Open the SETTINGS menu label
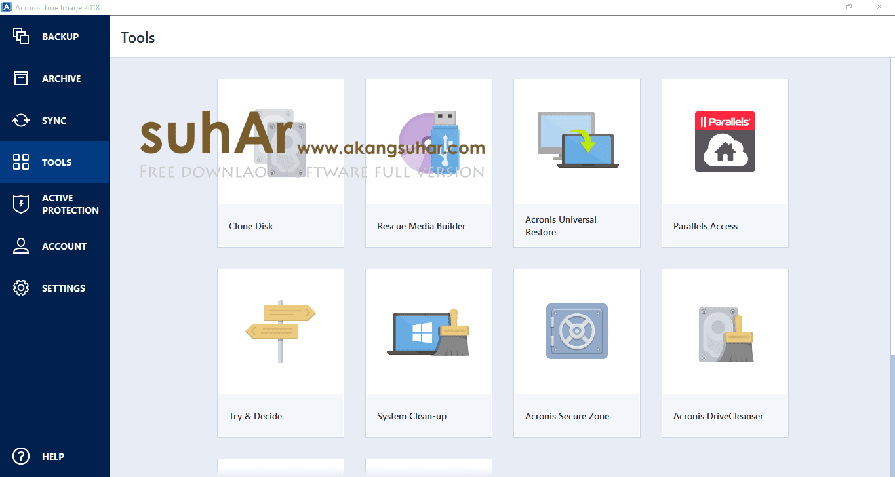This screenshot has width=895, height=477. click(64, 288)
